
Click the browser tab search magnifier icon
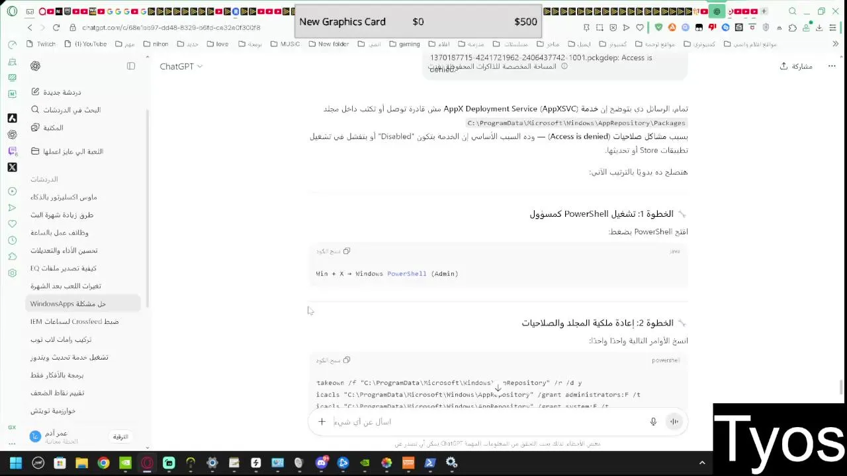(x=792, y=11)
